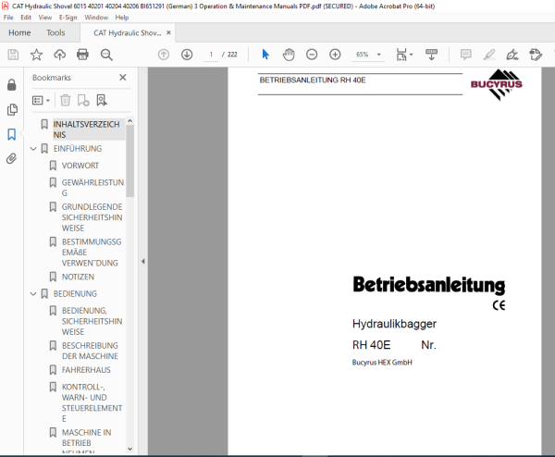
Task: Open the find text magnifier
Action: click(x=106, y=55)
